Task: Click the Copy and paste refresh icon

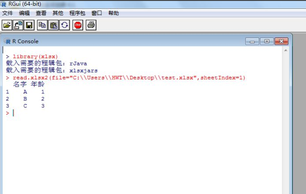Action: [64, 25]
